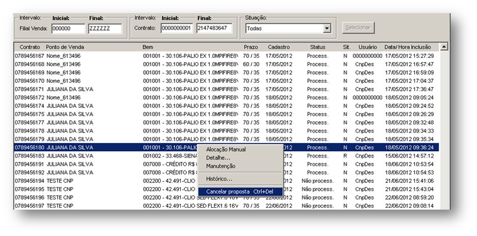Click the Data/Hora Inclusão column header
This screenshot has height=236, width=477.
(x=407, y=47)
